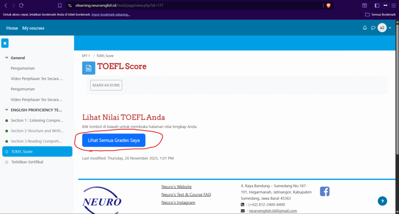The height and width of the screenshot is (214, 399).
Task: Click the notification bell icon
Action: click(365, 28)
